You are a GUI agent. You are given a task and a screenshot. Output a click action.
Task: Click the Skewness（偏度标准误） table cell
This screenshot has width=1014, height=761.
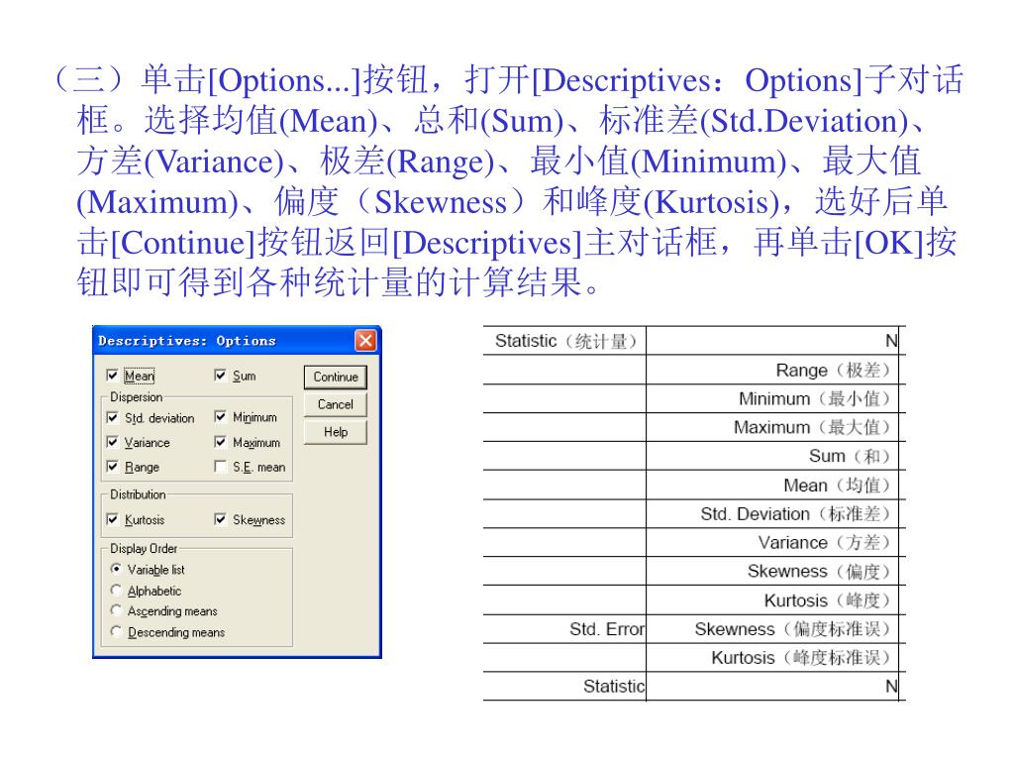[x=772, y=628]
